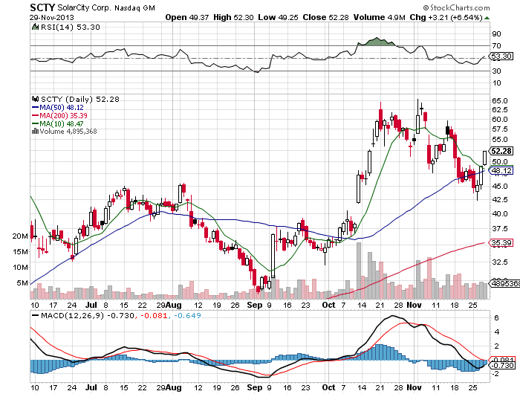Click the MA(200) 35.39 legend text
This screenshot has width=520, height=394.
coord(64,115)
